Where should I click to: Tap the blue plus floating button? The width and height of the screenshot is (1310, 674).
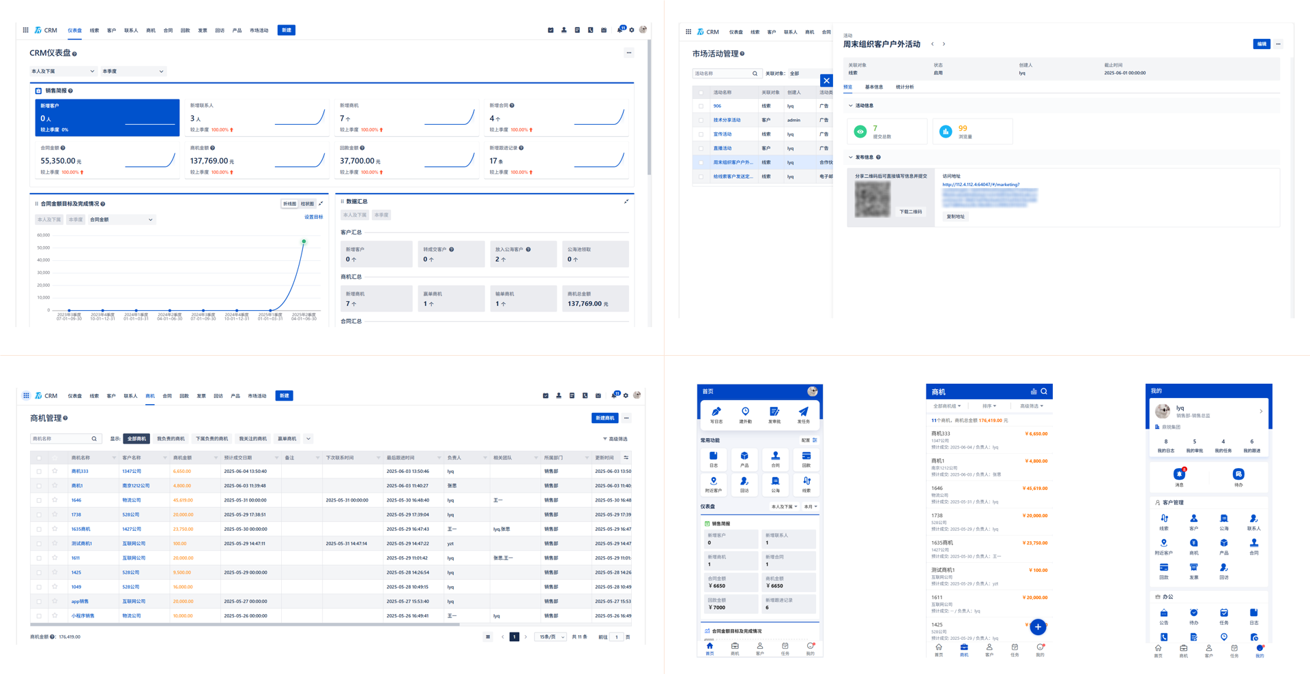[x=1037, y=627]
